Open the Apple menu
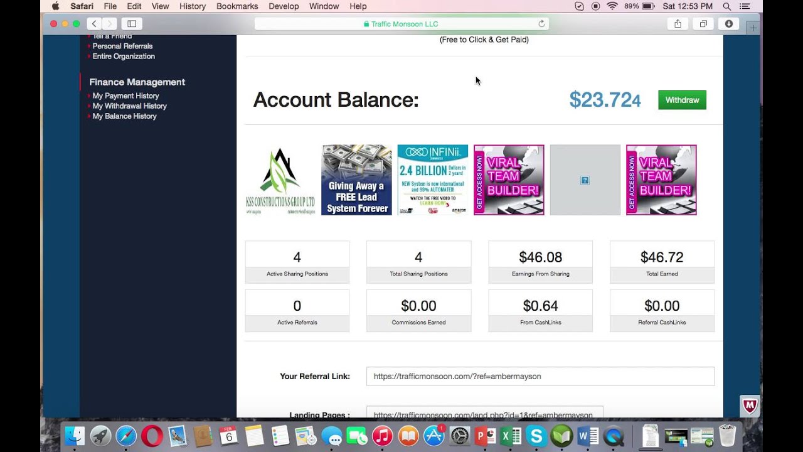803x452 pixels. point(55,6)
